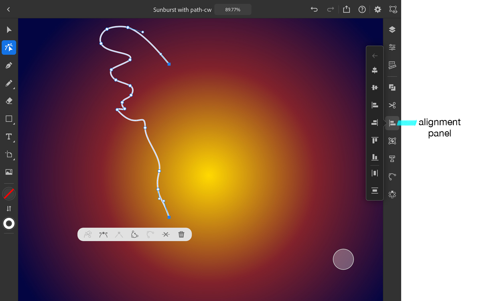Image resolution: width=479 pixels, height=301 pixels.
Task: Collapse the alignment flyout with the back arrow
Action: pos(375,55)
